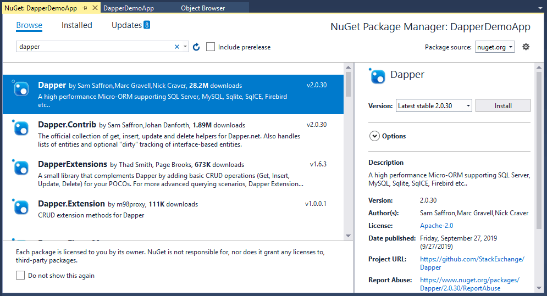The image size is (547, 296).
Task: Click the Dapper icon in details pane
Action: [x=377, y=76]
